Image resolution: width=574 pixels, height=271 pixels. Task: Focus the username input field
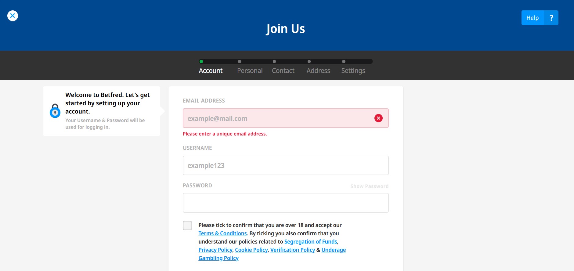click(286, 165)
